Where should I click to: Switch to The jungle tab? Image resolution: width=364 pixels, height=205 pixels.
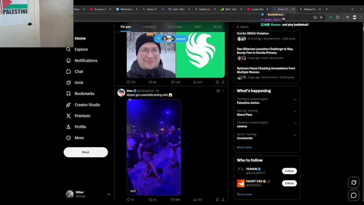click(175, 27)
